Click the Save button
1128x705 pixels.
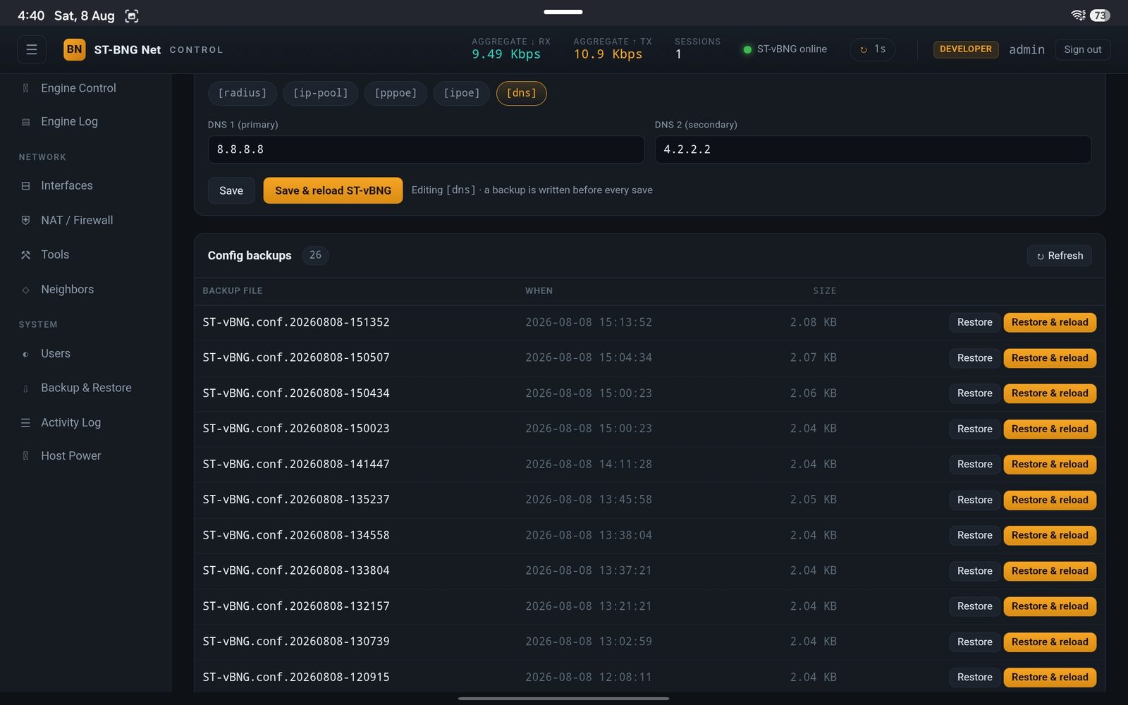pos(231,190)
